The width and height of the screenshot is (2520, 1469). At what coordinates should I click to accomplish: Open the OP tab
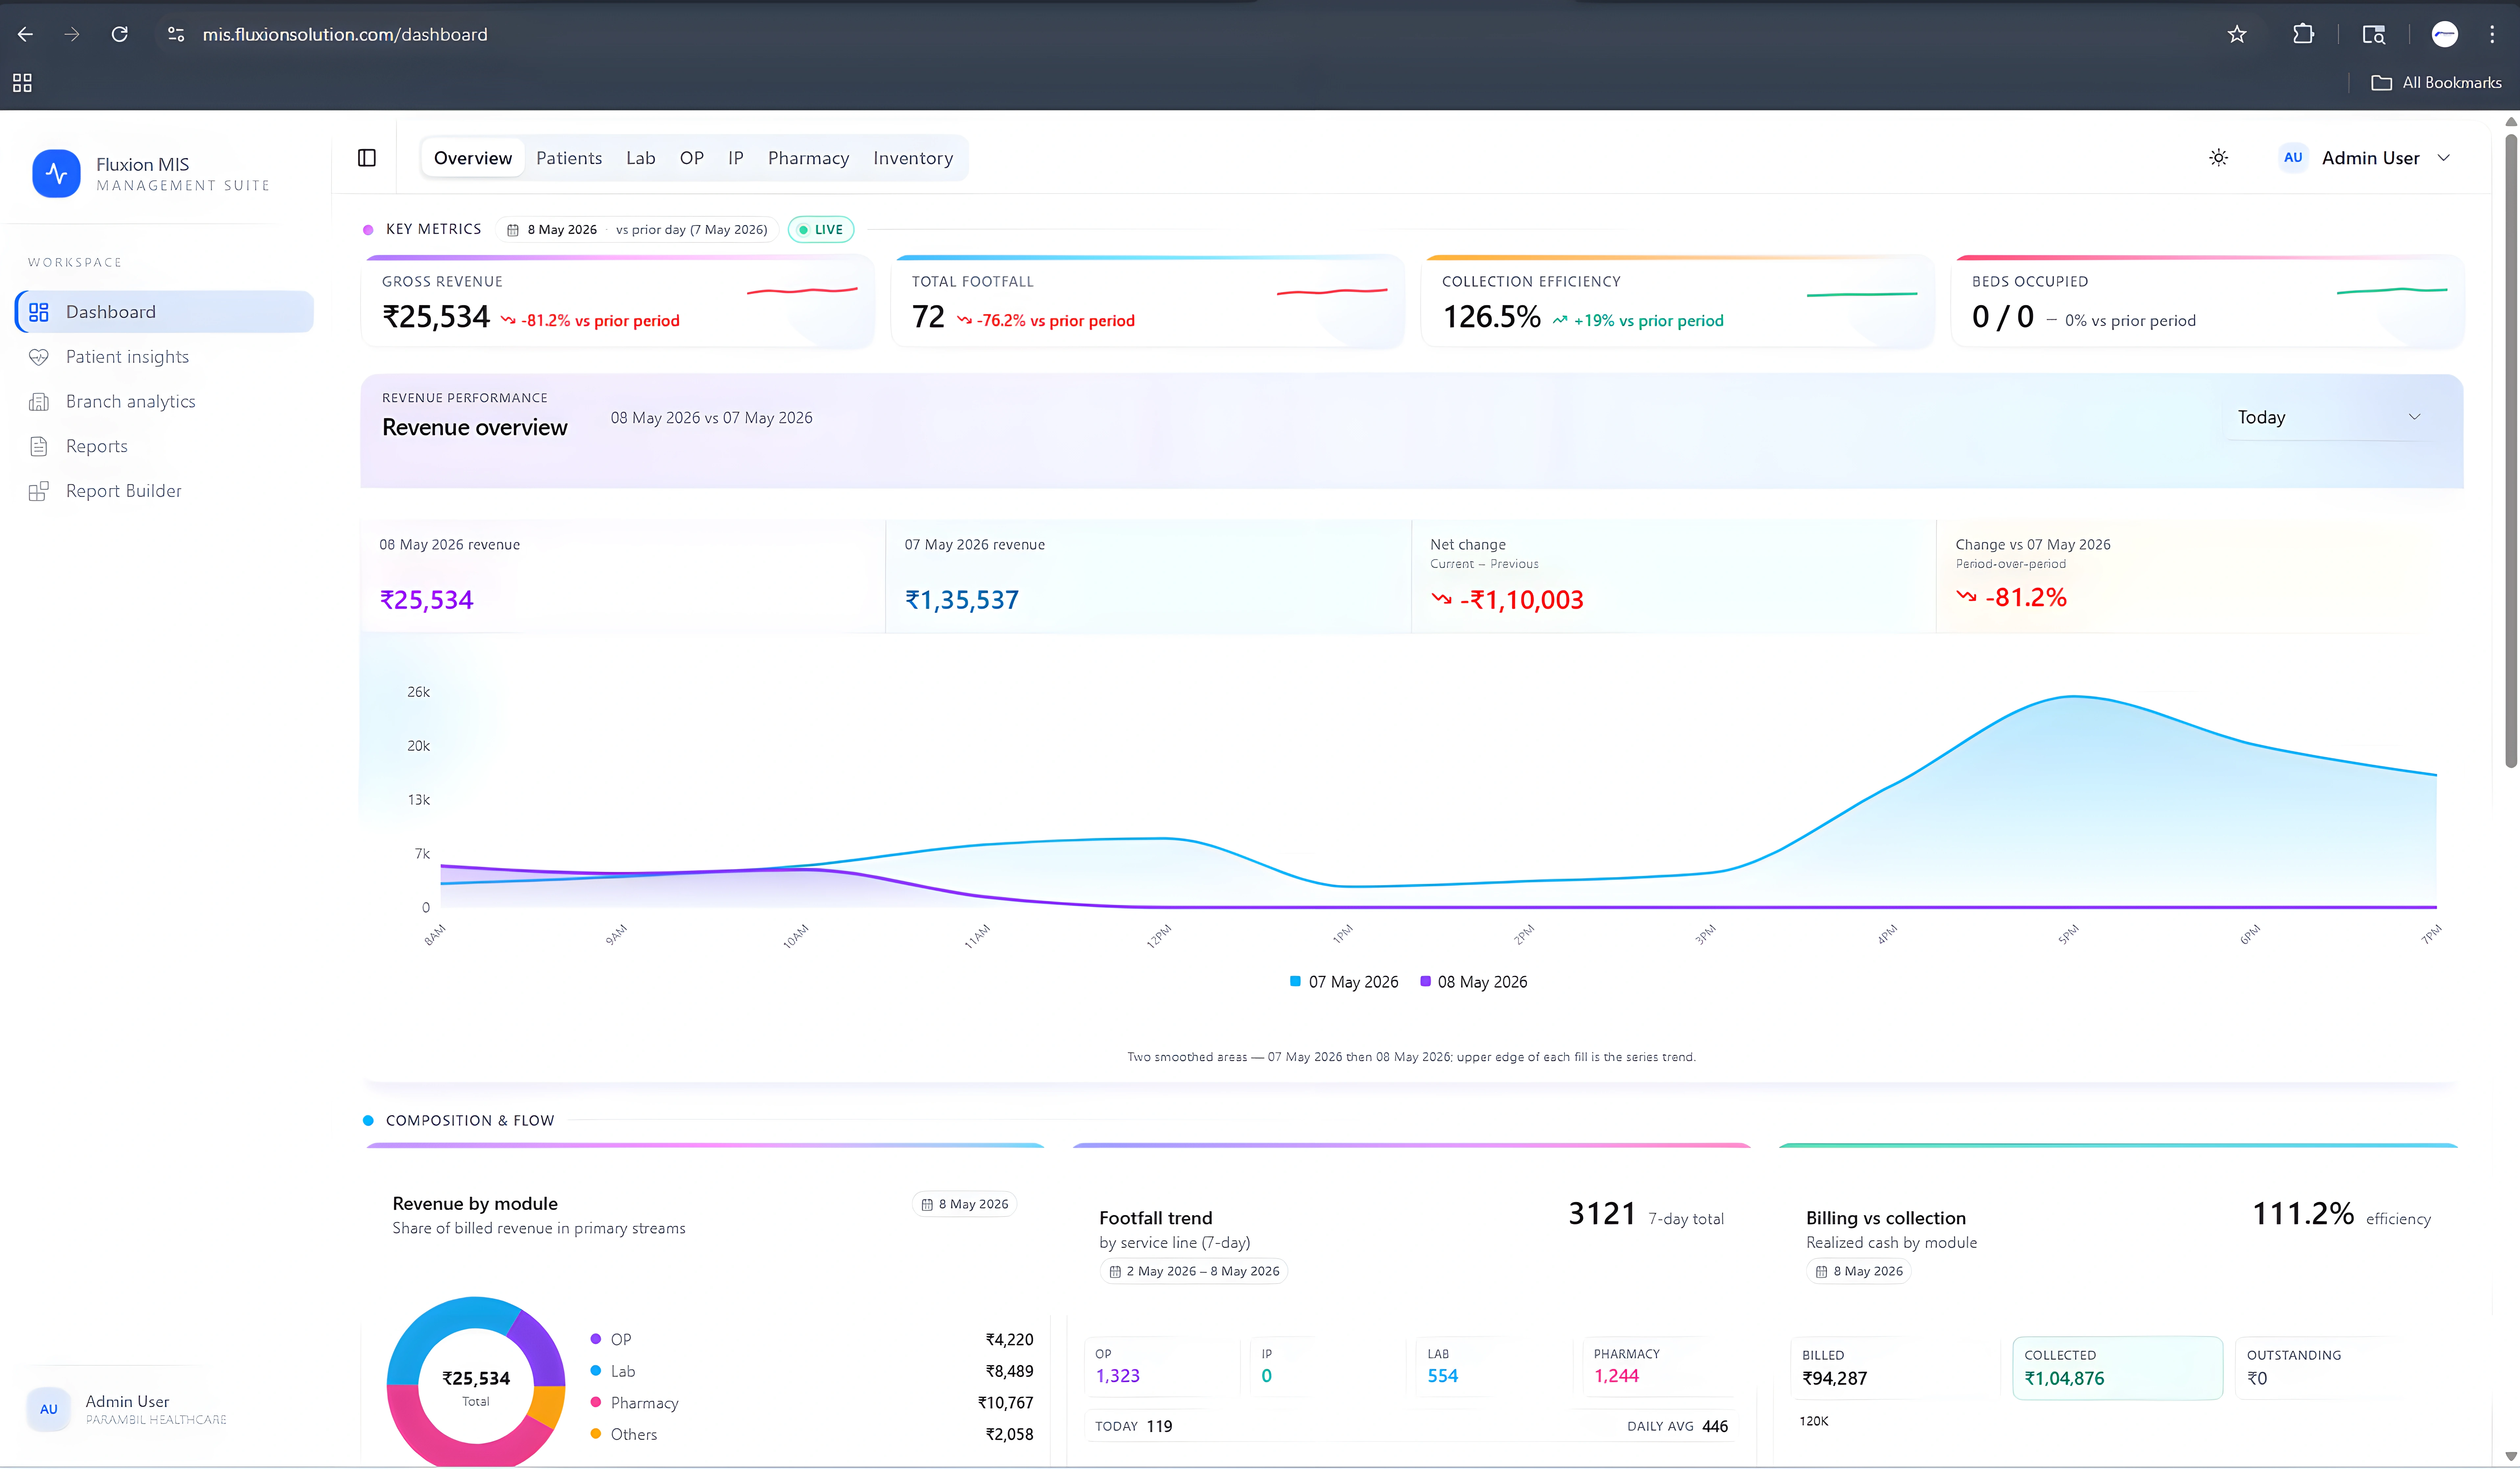coord(692,158)
